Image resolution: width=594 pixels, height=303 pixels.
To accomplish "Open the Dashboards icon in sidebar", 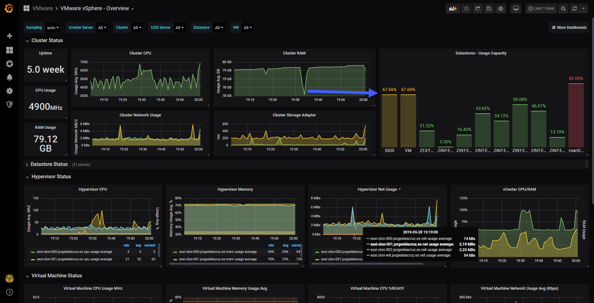I will 10,50.
